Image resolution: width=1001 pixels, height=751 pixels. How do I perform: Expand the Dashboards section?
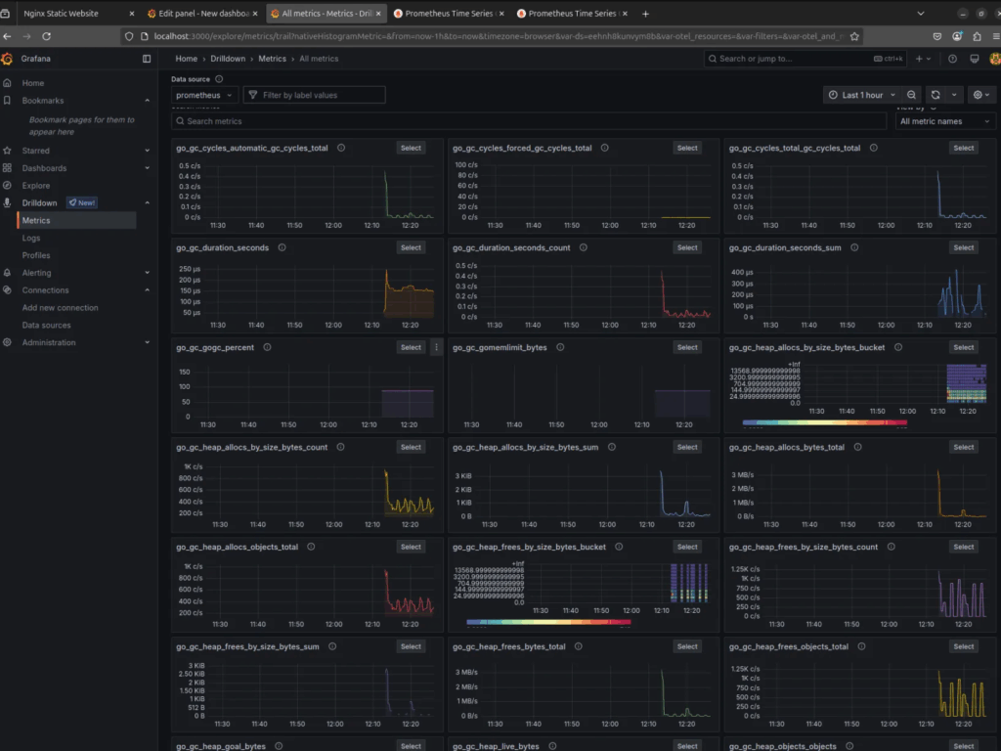click(148, 168)
